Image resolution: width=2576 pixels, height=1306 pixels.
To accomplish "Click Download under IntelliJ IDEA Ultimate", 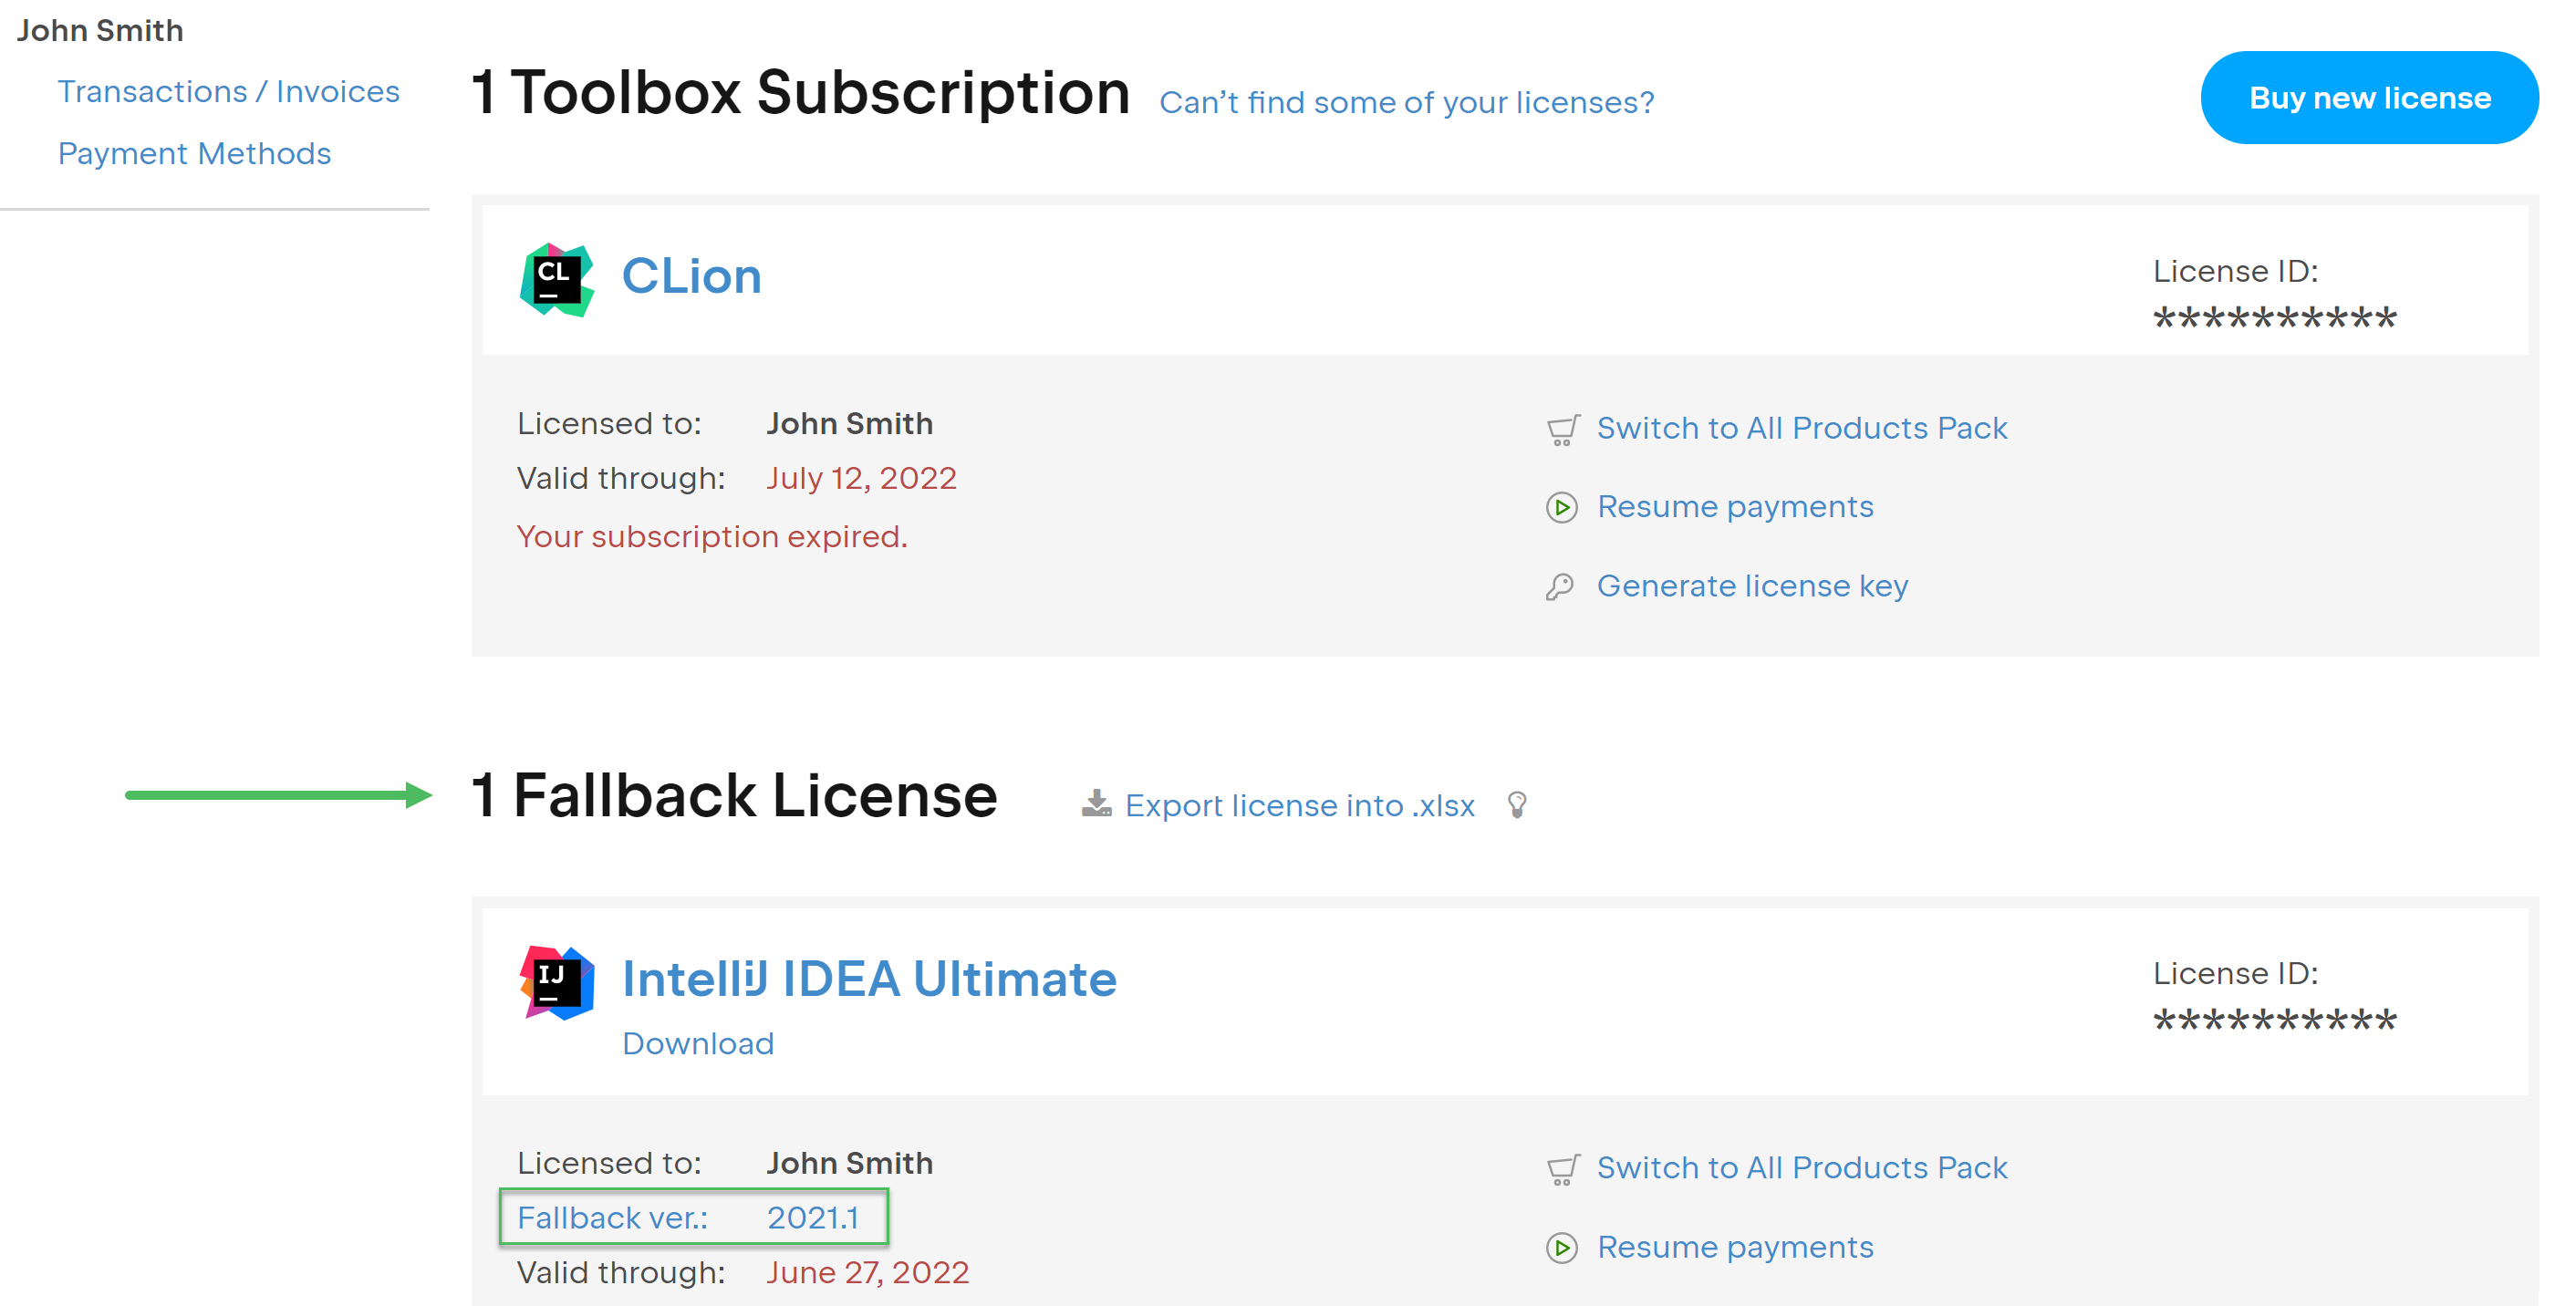I will tap(698, 1044).
